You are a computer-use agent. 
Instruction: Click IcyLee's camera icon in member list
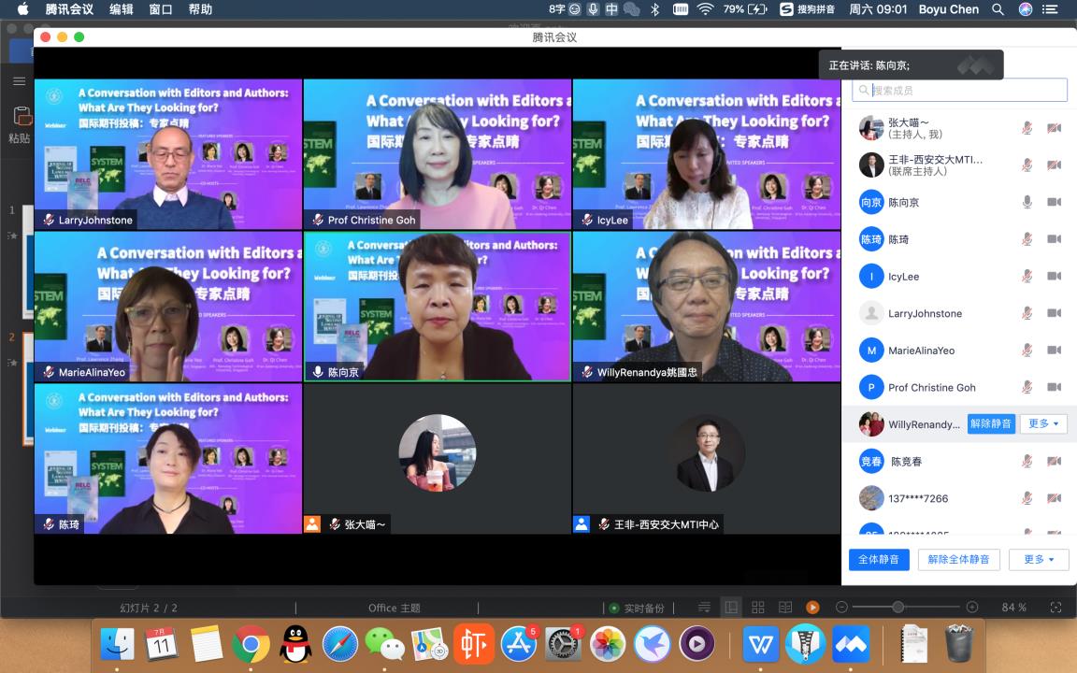[1054, 277]
